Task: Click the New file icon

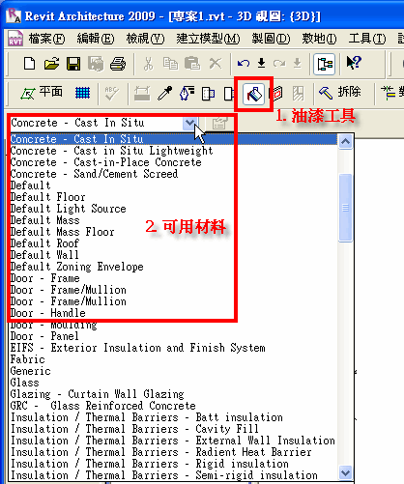Action: (29, 64)
